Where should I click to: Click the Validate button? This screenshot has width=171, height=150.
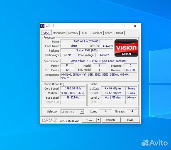click(x=111, y=120)
